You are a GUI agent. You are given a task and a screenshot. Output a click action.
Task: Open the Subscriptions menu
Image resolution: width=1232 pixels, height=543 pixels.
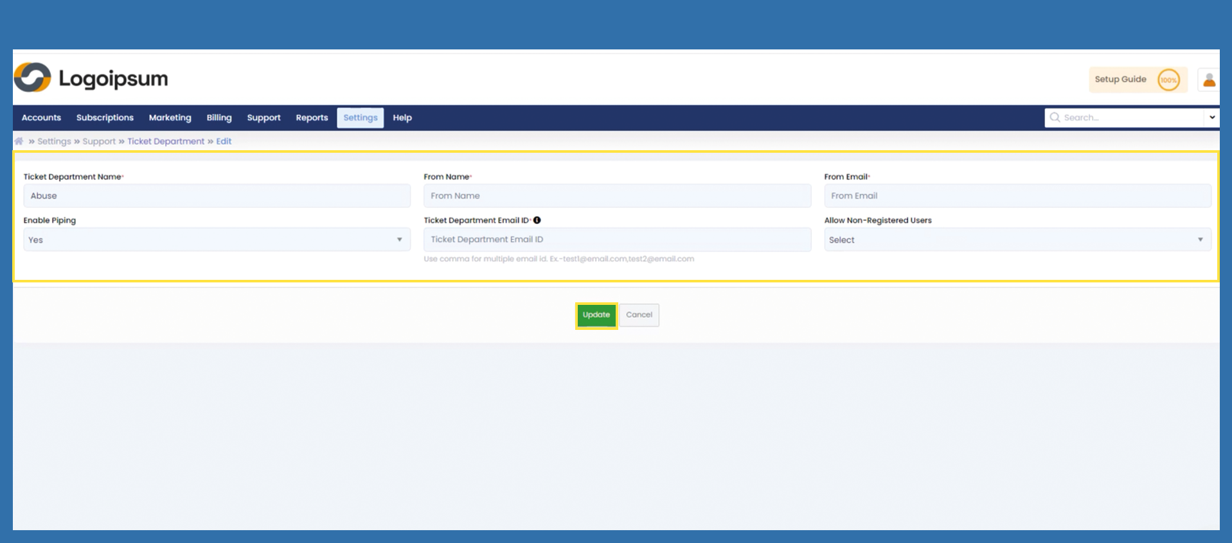[105, 117]
